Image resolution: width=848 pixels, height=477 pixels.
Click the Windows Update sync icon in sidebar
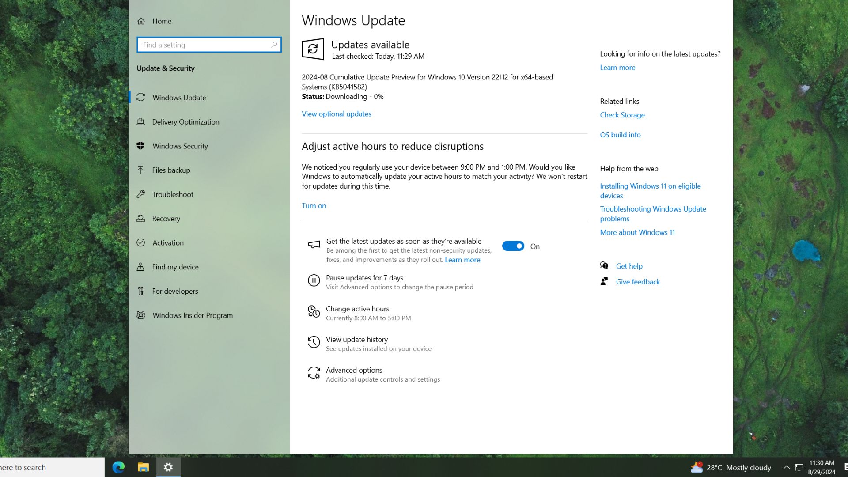click(x=141, y=97)
